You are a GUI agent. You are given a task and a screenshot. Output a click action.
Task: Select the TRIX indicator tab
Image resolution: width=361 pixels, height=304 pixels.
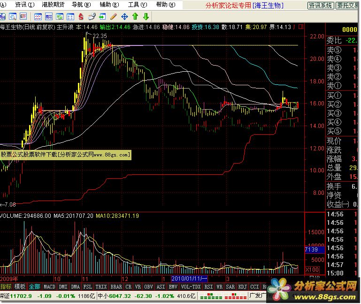[101, 287]
